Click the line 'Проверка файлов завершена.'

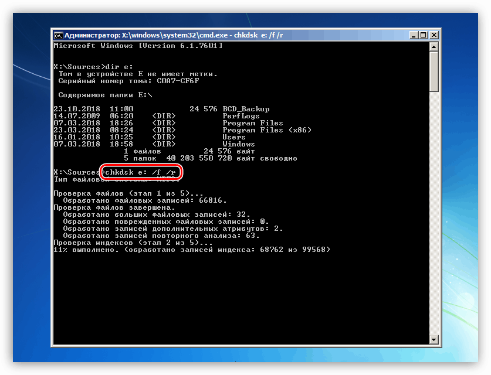114,207
